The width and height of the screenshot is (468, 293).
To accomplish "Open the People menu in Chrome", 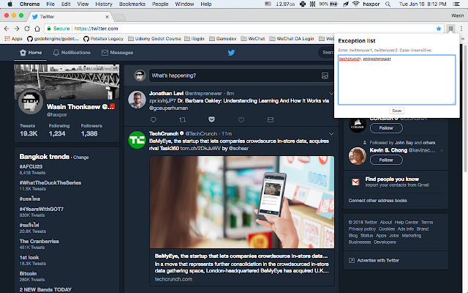I will point(160,4).
